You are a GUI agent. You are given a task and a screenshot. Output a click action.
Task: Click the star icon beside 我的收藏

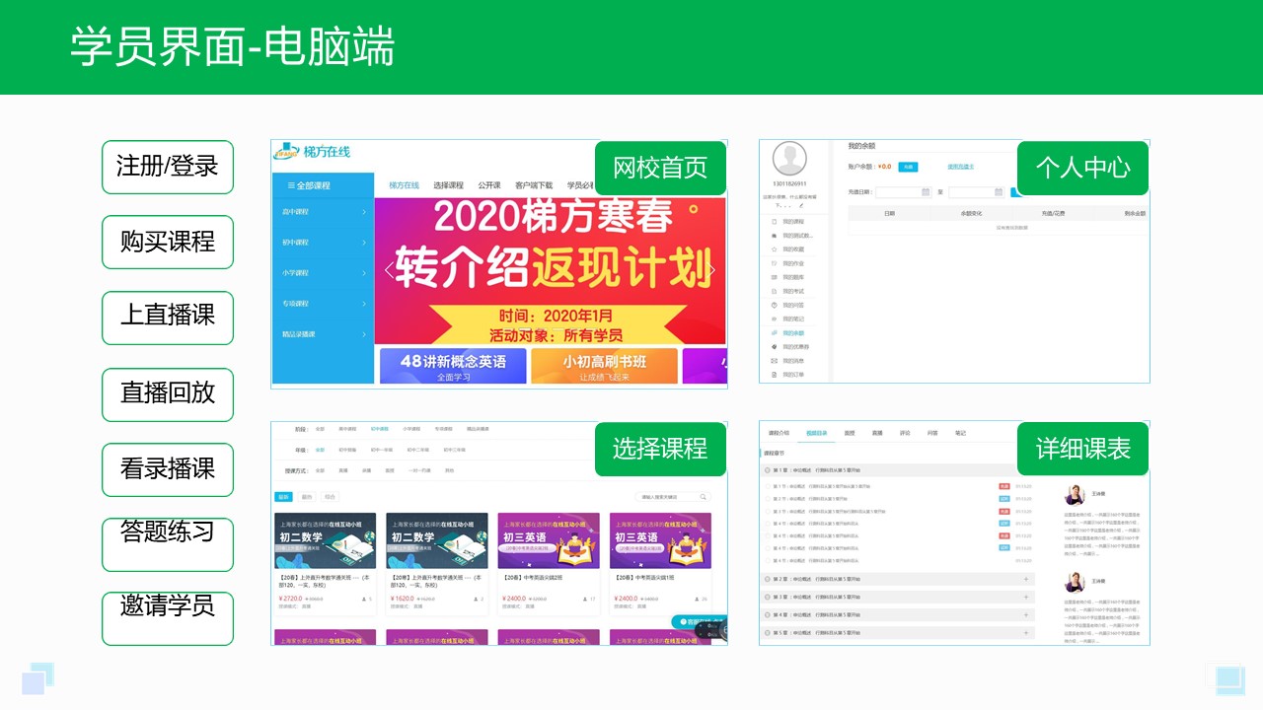point(773,249)
